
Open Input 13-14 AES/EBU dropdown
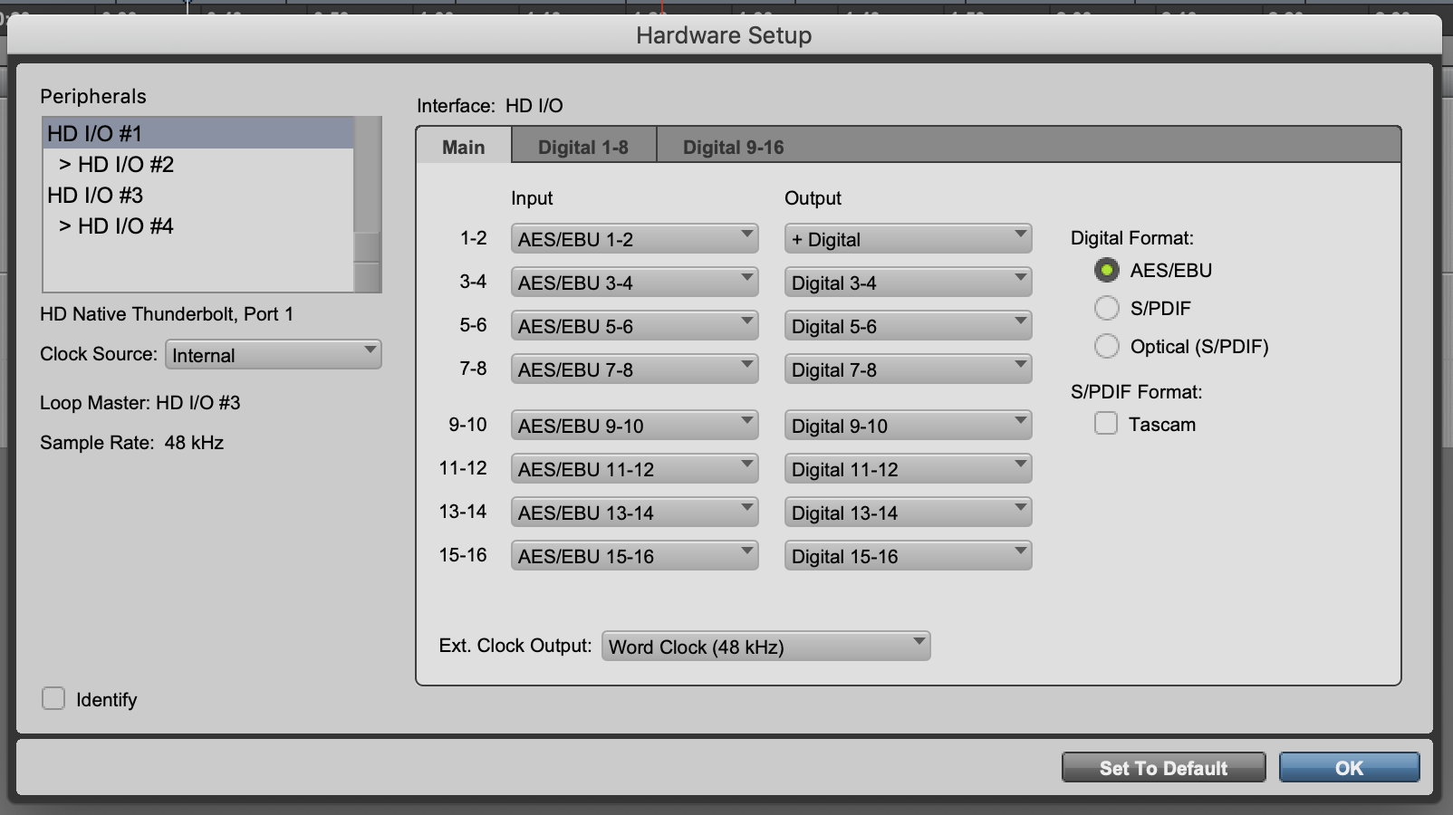[x=634, y=513]
